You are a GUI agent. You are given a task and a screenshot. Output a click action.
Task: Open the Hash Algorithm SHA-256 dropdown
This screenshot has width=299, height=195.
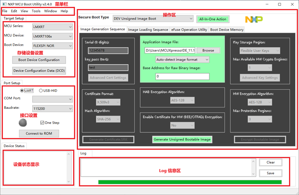tap(108, 119)
